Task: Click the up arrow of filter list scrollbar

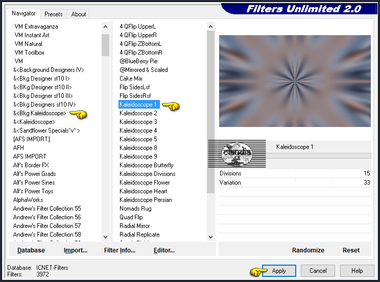Action: coord(210,27)
